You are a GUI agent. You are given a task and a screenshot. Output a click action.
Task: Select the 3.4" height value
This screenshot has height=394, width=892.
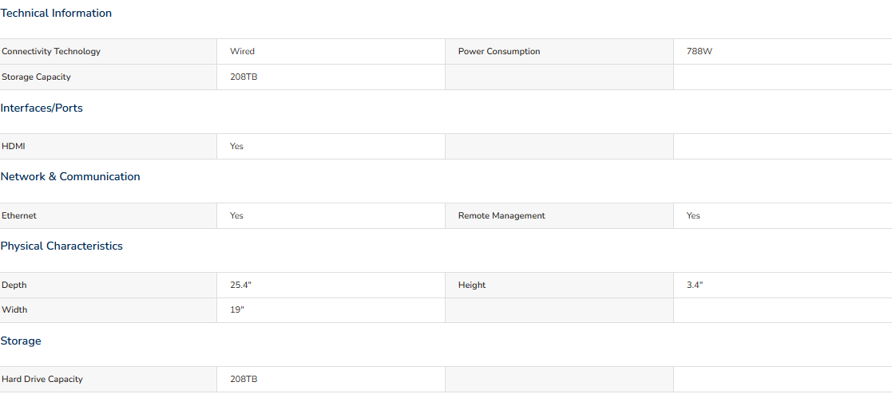[x=695, y=285]
